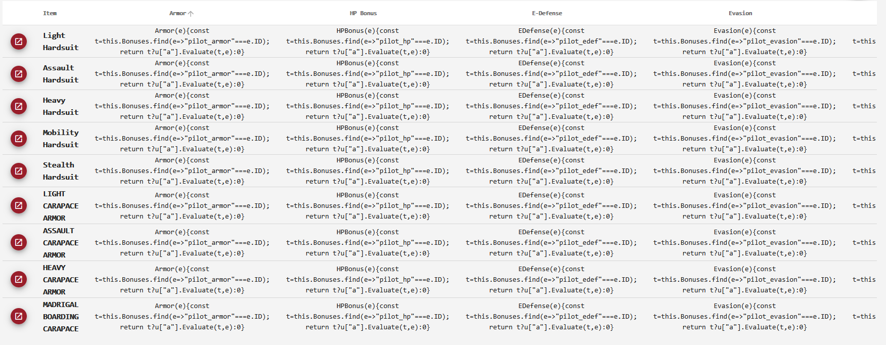Screen dimensions: 886x345
Task: Open details for MADRIGAL BOARDING CARAPACE
Action: (x=19, y=316)
